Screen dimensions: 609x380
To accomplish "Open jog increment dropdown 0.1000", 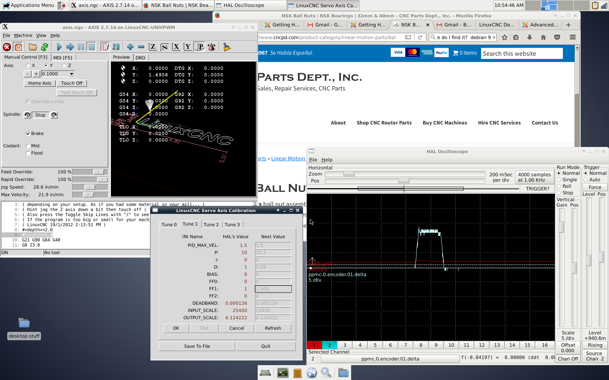I will [71, 74].
